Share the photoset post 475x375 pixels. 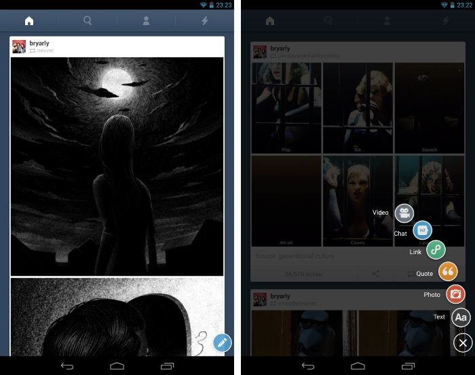tap(375, 274)
